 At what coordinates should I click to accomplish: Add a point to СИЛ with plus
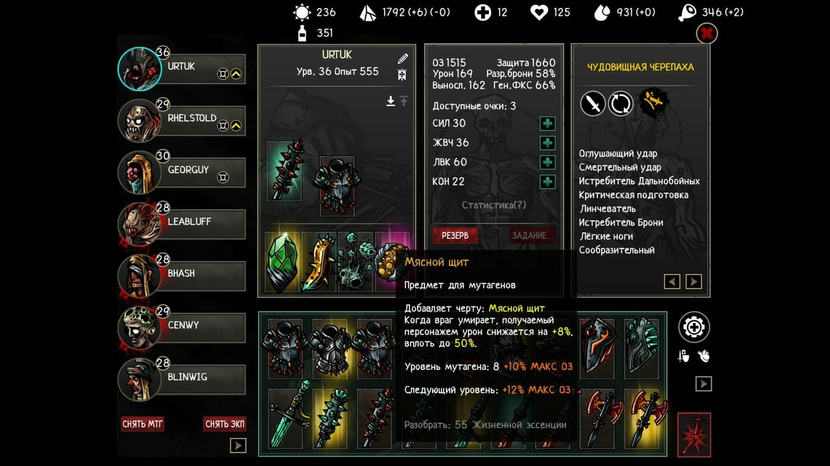coord(547,124)
